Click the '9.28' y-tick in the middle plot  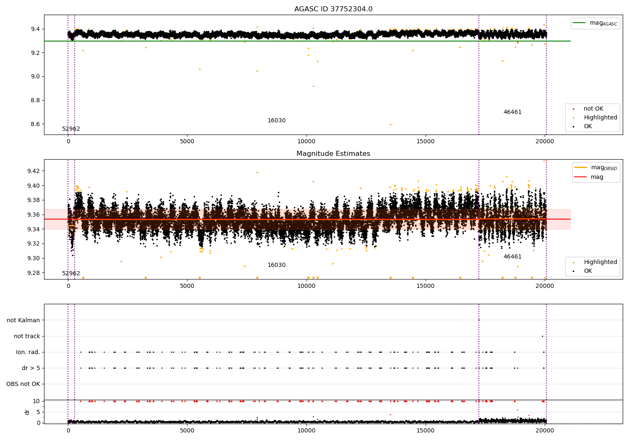click(34, 273)
